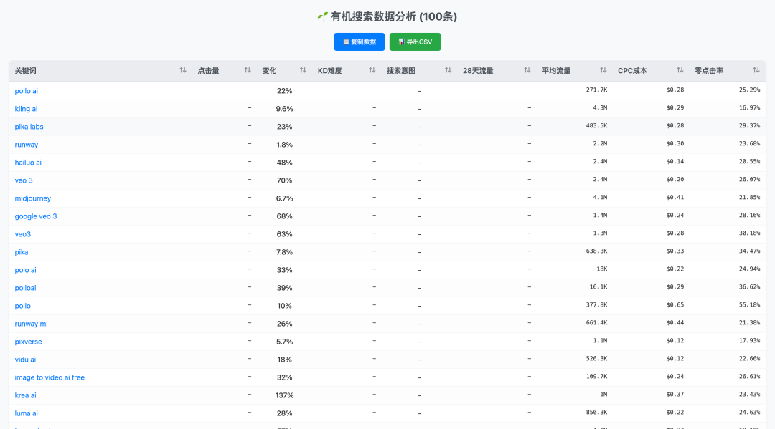Viewport: 775px width, 429px height.
Task: Open the kling ai keyword link
Action: click(x=27, y=108)
